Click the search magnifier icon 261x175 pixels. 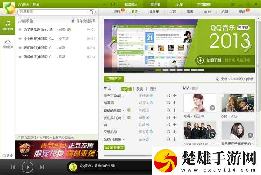tap(91, 12)
